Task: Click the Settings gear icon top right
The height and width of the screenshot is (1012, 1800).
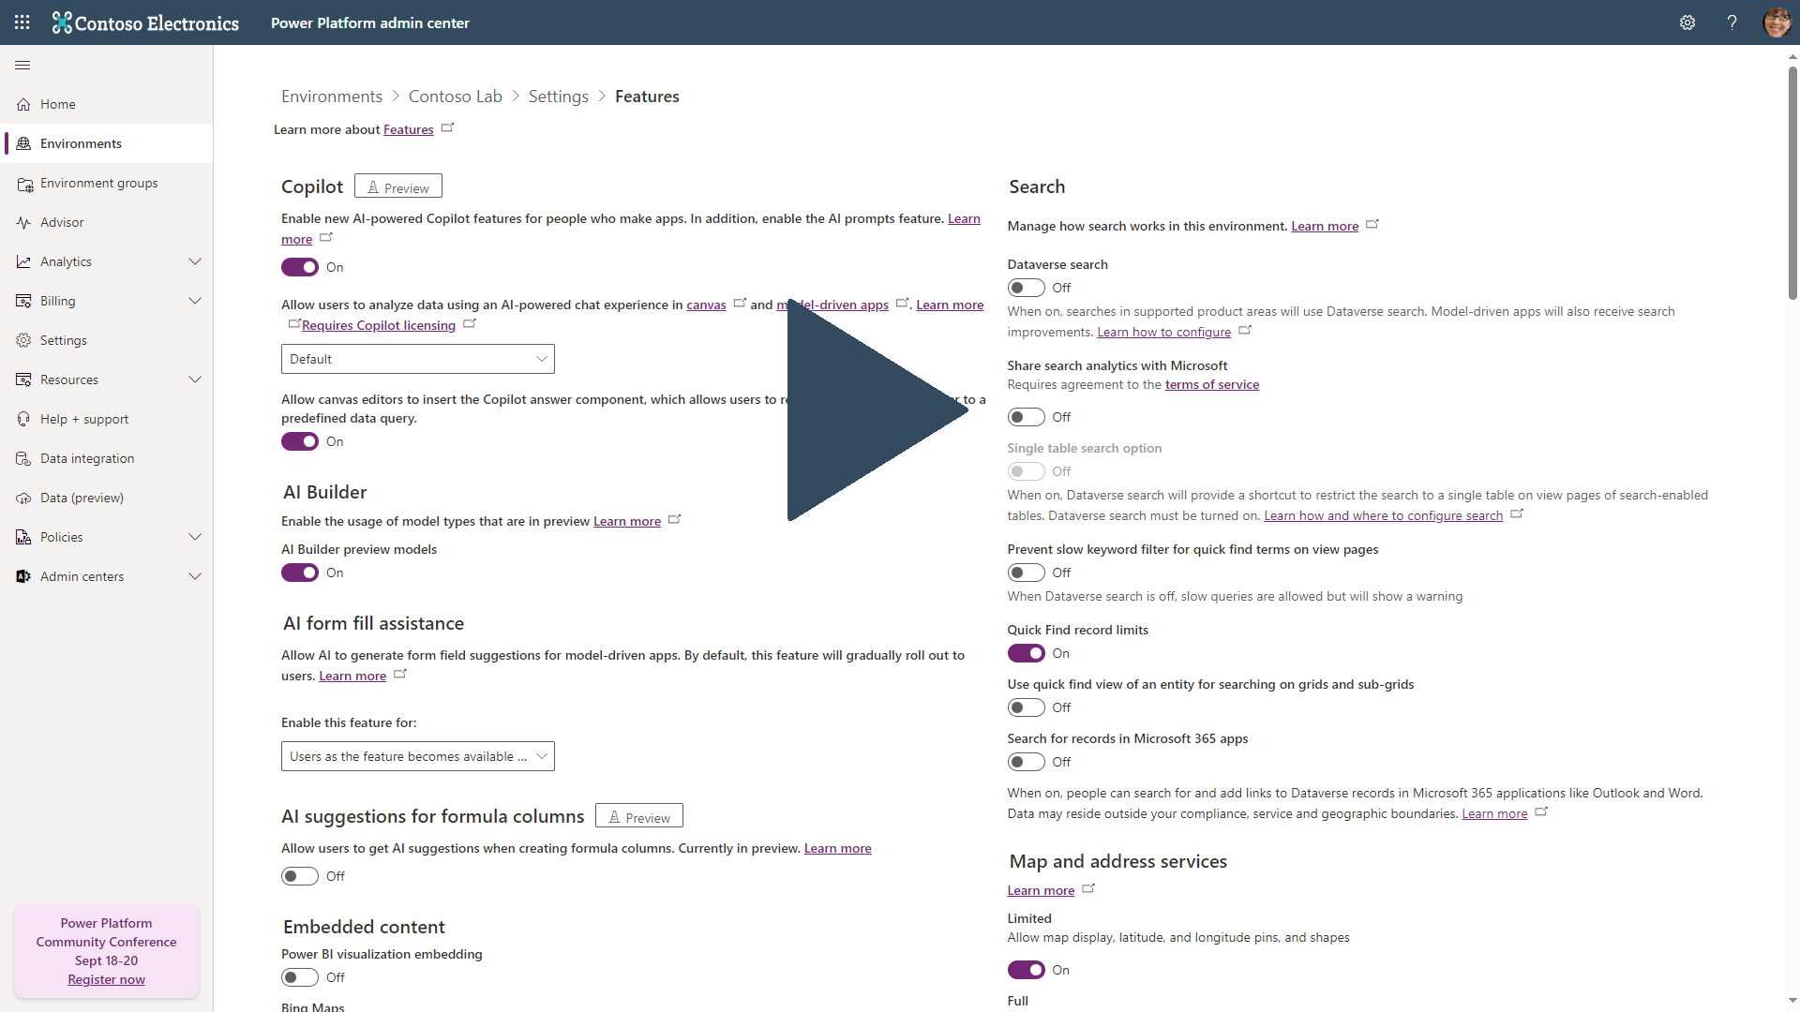Action: pyautogui.click(x=1688, y=22)
